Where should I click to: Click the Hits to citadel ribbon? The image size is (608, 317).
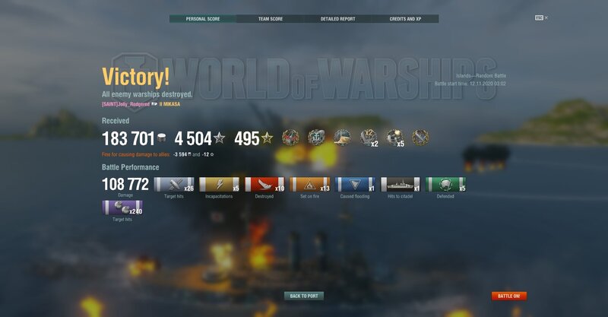(401, 185)
